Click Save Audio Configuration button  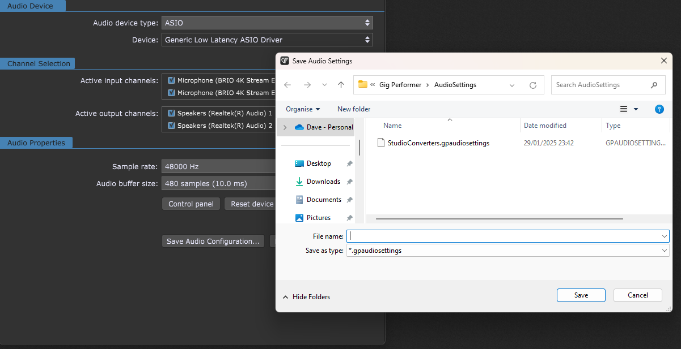tap(213, 242)
